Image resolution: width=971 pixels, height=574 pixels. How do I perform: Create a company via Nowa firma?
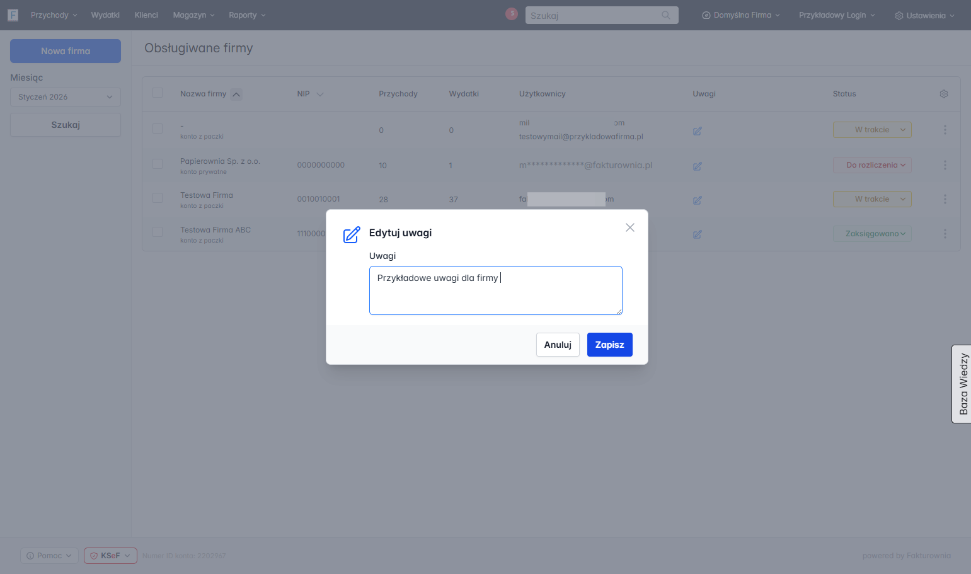[66, 51]
